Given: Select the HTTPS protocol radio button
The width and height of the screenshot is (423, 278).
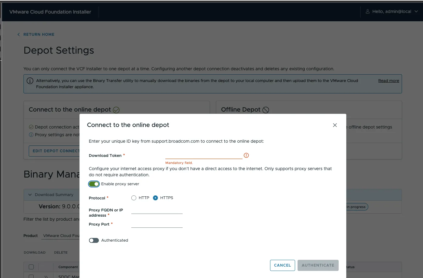Looking at the screenshot, I should (x=155, y=198).
